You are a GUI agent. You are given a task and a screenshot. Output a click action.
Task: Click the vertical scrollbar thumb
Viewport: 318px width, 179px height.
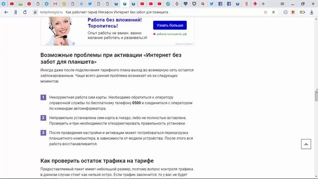(316, 95)
